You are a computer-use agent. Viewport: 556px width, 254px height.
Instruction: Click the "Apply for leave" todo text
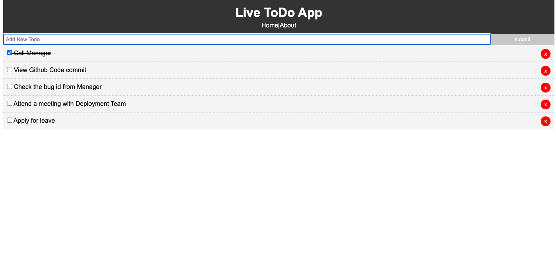[34, 121]
